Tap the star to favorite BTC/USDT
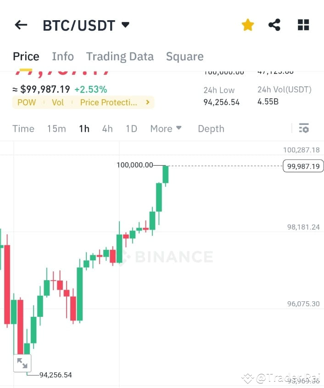This screenshot has width=324, height=388. pos(247,25)
